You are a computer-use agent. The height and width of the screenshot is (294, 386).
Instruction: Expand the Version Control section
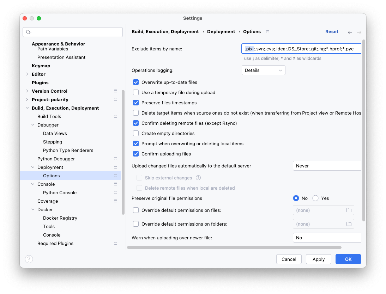pos(27,91)
